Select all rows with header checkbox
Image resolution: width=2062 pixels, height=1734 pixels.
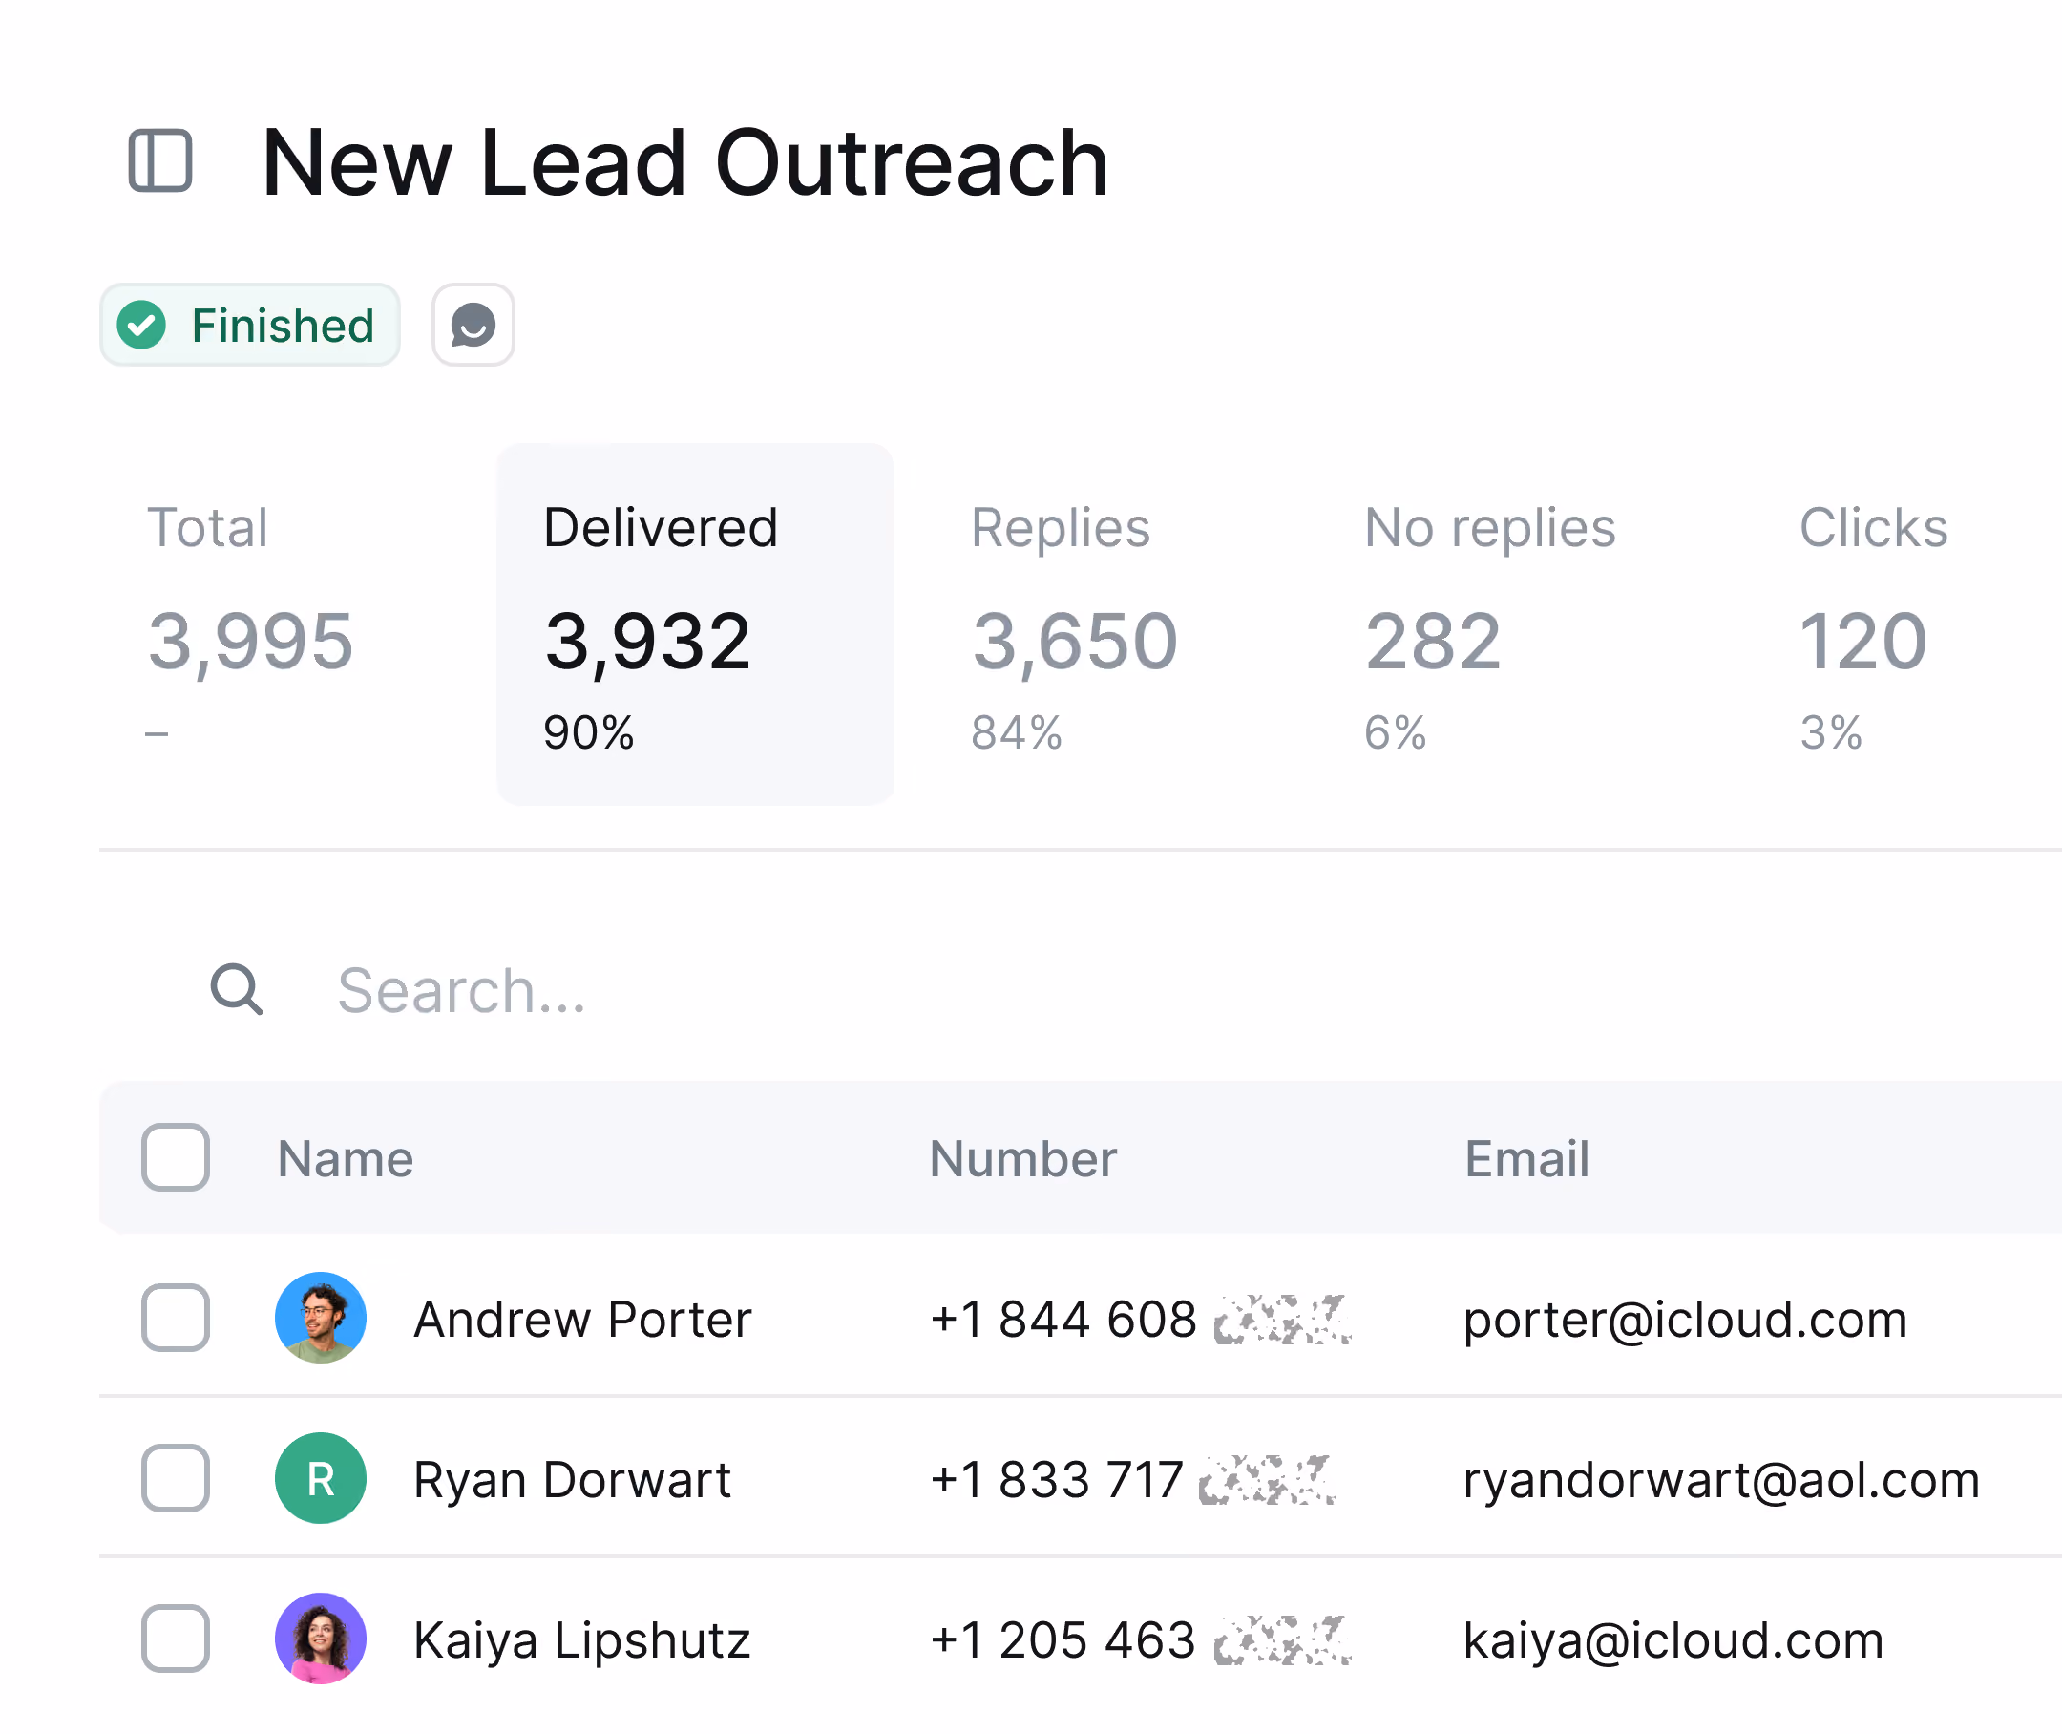(x=175, y=1157)
